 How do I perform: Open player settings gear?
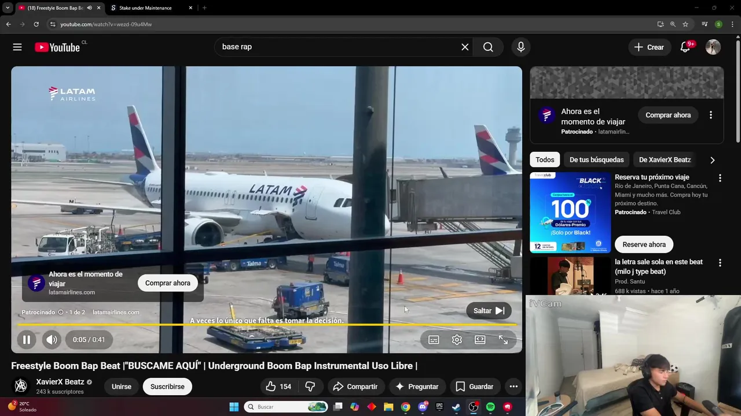(x=457, y=340)
